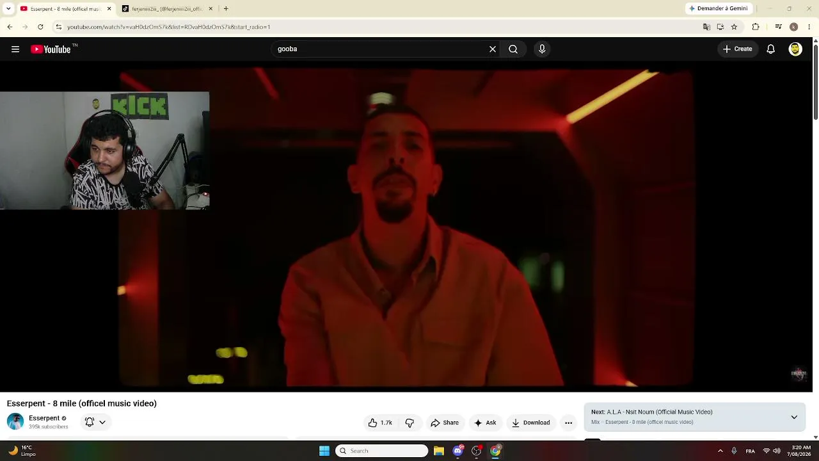Like the Esserpent video

pos(380,423)
